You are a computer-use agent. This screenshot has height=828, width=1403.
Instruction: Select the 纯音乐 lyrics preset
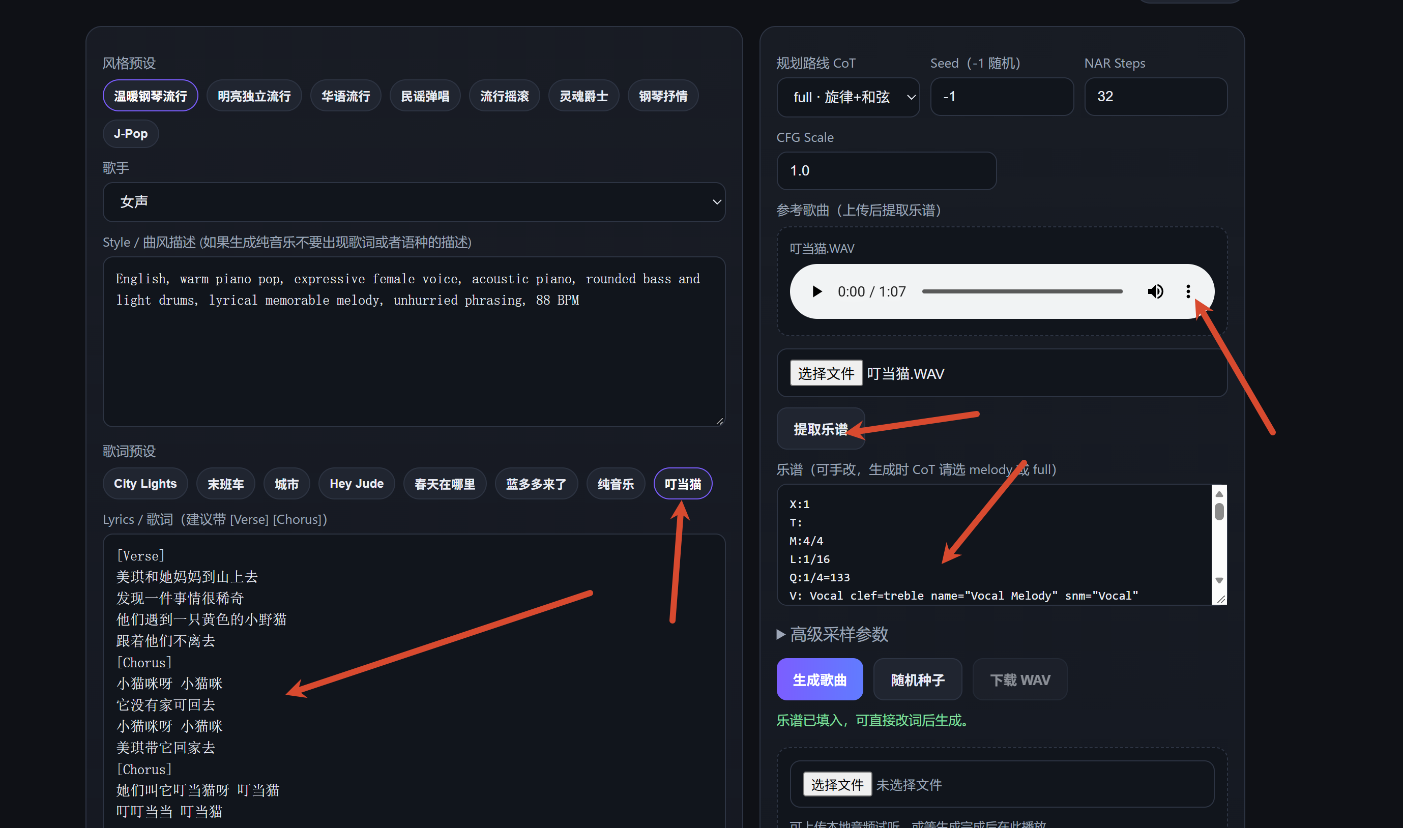click(616, 484)
